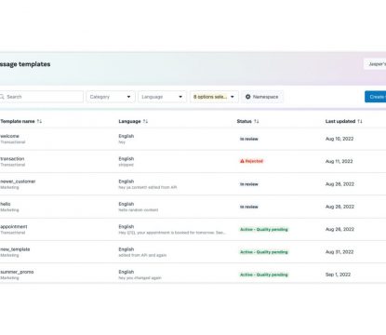The image size is (386, 335).
Task: Click the Status column header
Action: (245, 121)
